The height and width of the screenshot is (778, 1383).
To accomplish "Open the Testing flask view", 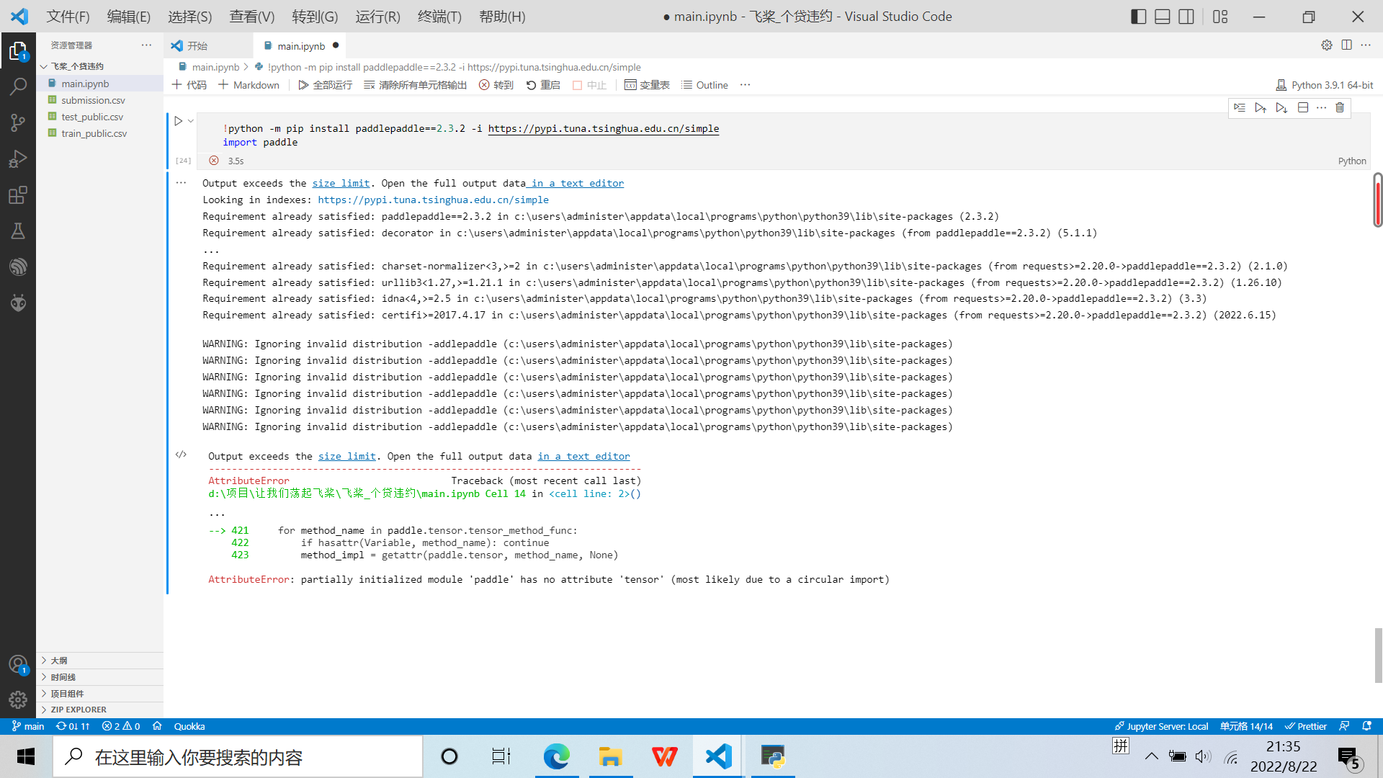I will (18, 231).
